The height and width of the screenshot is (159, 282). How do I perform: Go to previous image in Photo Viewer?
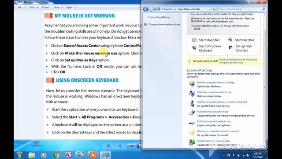pyautogui.click(x=131, y=146)
